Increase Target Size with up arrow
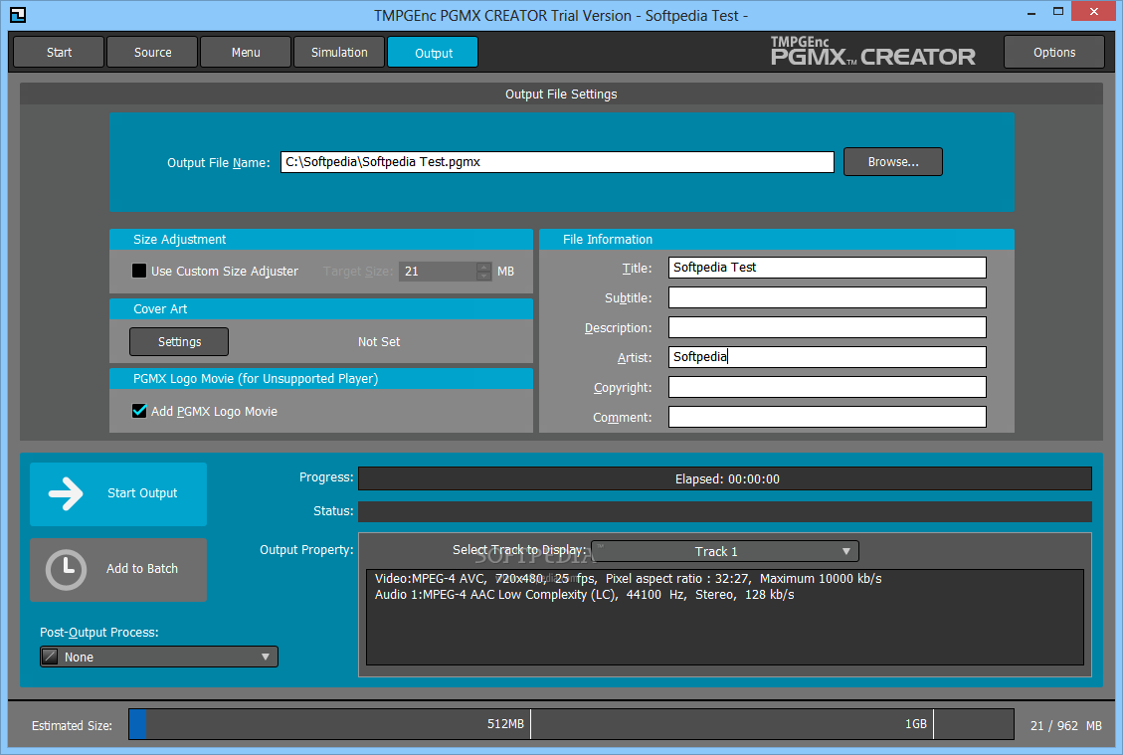1123x755 pixels. tap(484, 267)
